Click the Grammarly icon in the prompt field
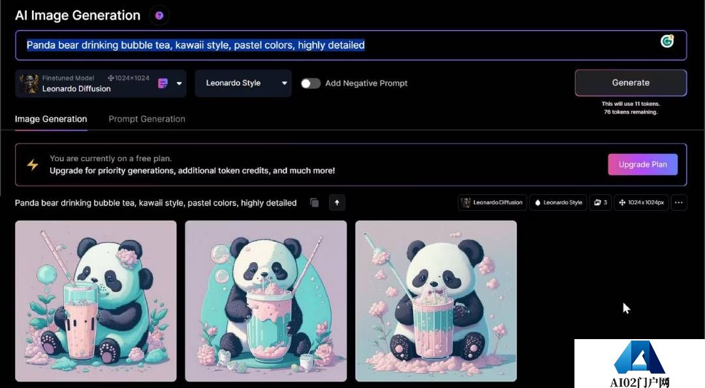The image size is (705, 388). (667, 41)
